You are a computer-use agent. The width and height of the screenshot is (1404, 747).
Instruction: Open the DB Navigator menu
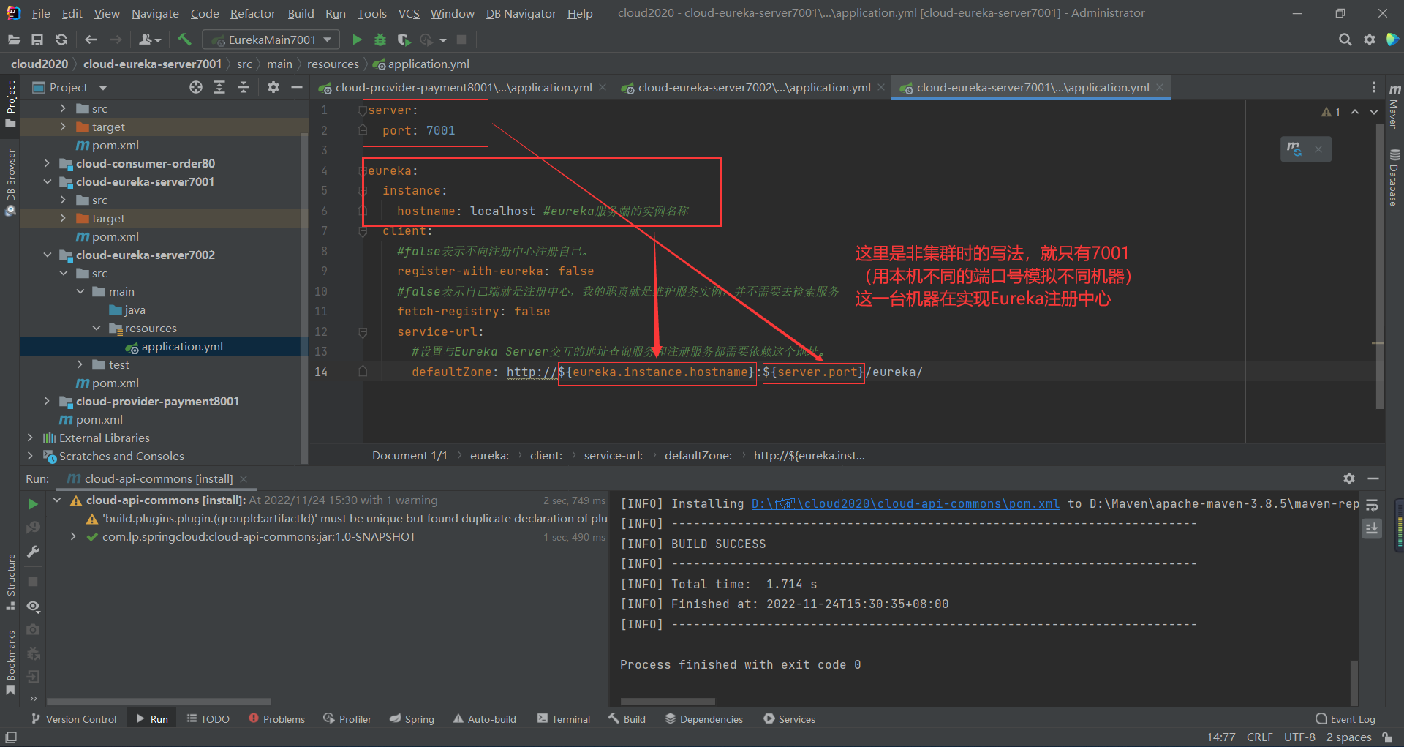[521, 13]
